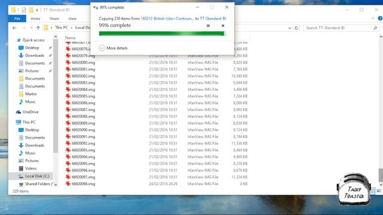The height and width of the screenshot is (215, 383).
Task: Open the 160212-British-Isles-Contours source link
Action: tap(168, 19)
